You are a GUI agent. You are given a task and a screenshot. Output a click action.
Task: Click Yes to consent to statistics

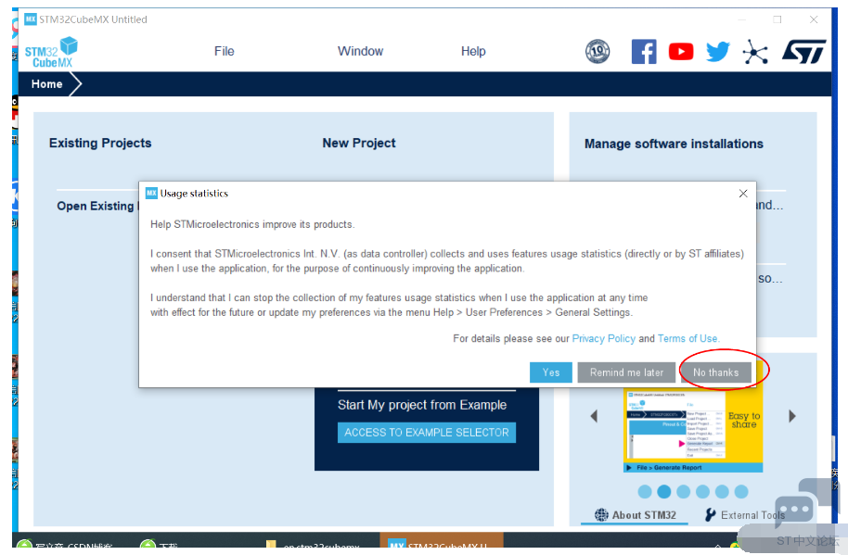(550, 372)
